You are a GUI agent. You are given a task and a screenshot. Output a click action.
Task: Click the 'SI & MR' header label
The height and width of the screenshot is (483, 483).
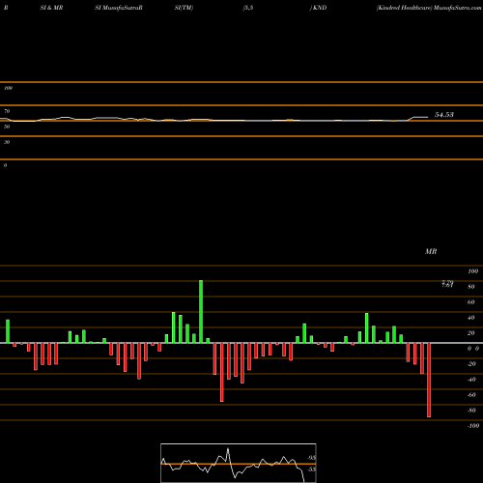(x=51, y=8)
